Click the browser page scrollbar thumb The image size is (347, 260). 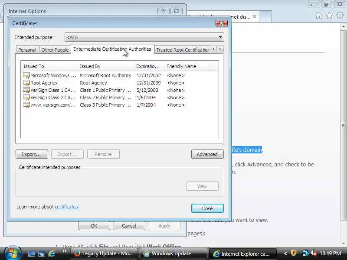point(343,125)
